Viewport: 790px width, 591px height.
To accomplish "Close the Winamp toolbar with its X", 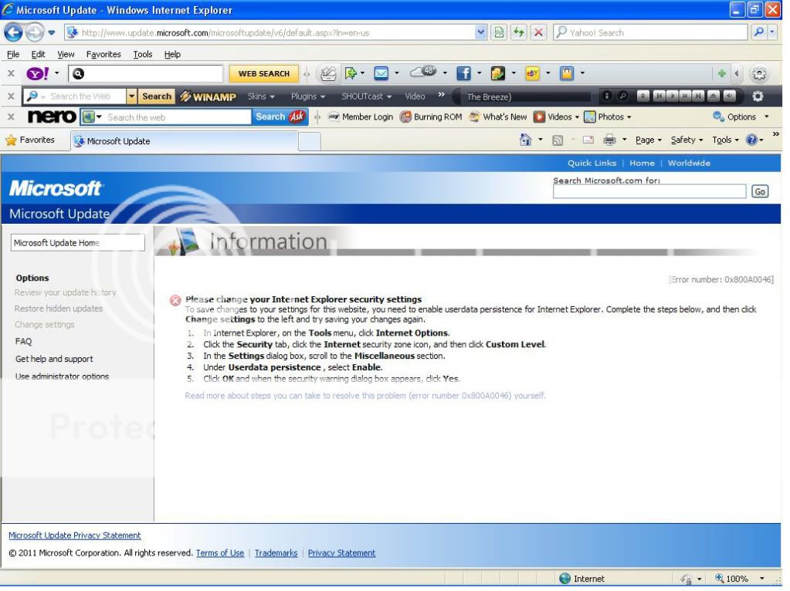I will (x=11, y=96).
